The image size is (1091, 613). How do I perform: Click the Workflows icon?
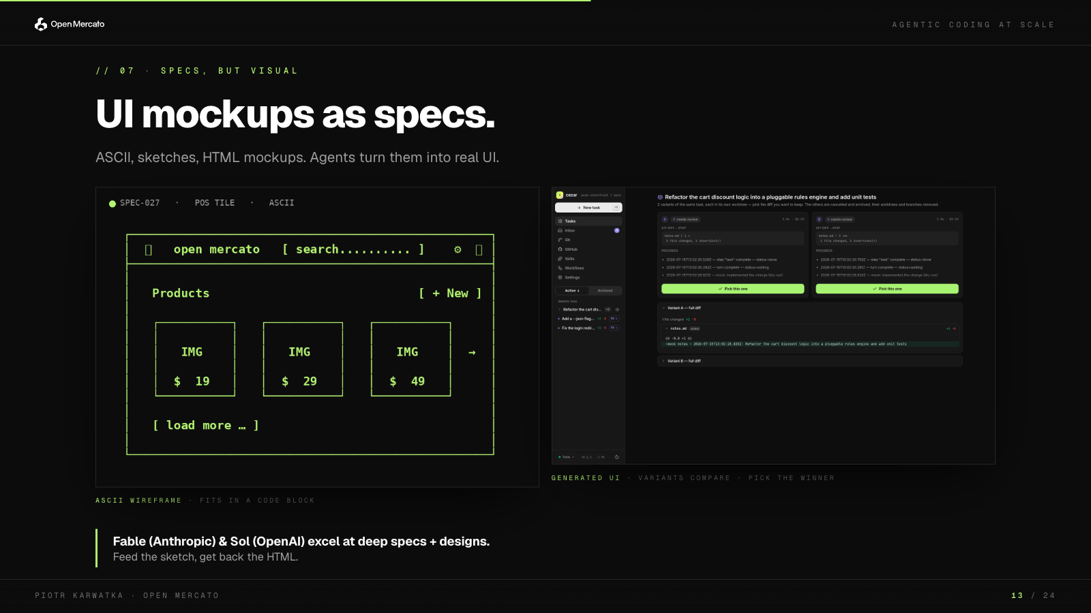click(x=560, y=268)
